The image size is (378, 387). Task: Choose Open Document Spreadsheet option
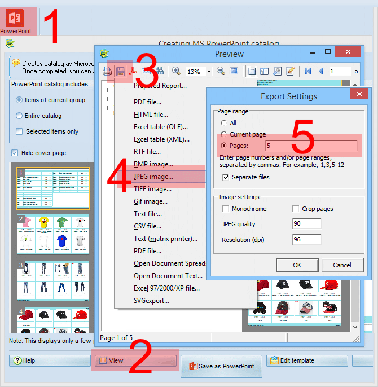pos(160,263)
